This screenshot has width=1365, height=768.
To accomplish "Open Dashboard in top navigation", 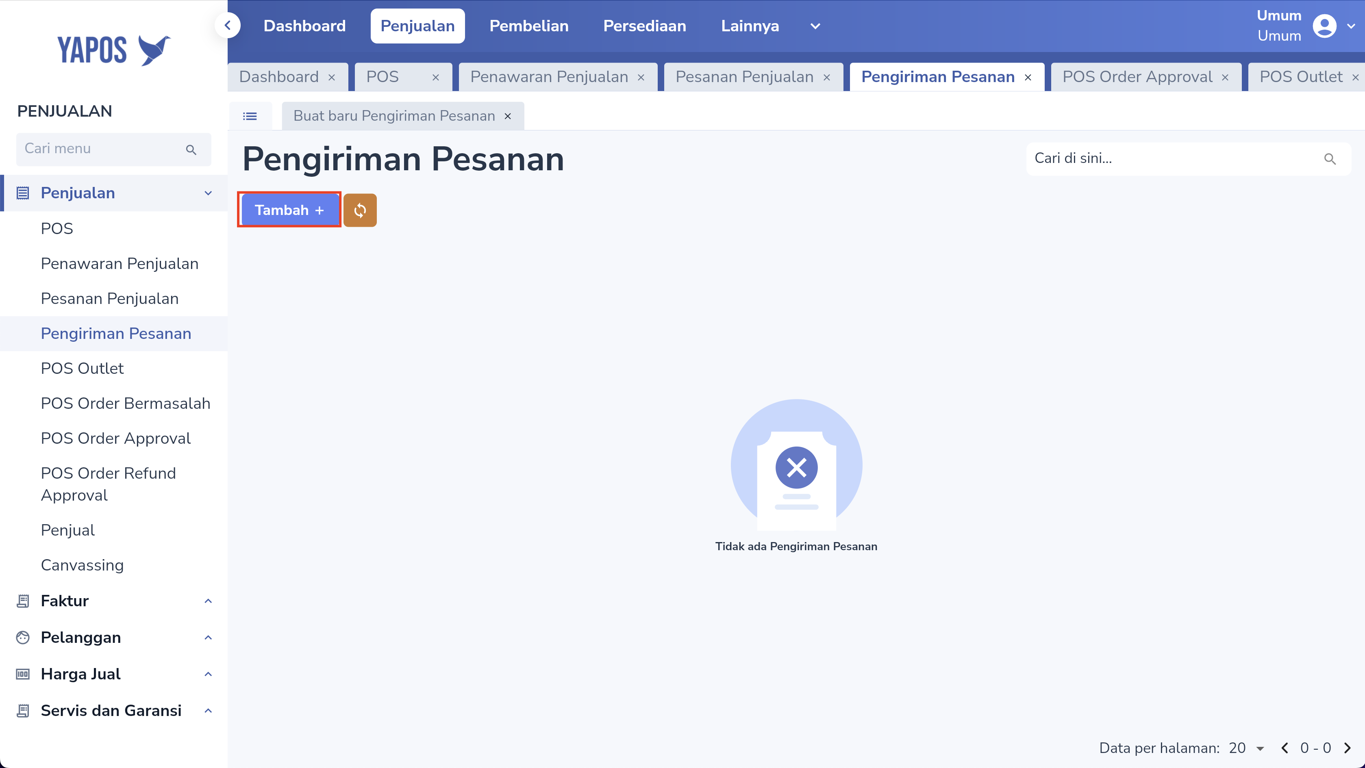I will pos(305,26).
